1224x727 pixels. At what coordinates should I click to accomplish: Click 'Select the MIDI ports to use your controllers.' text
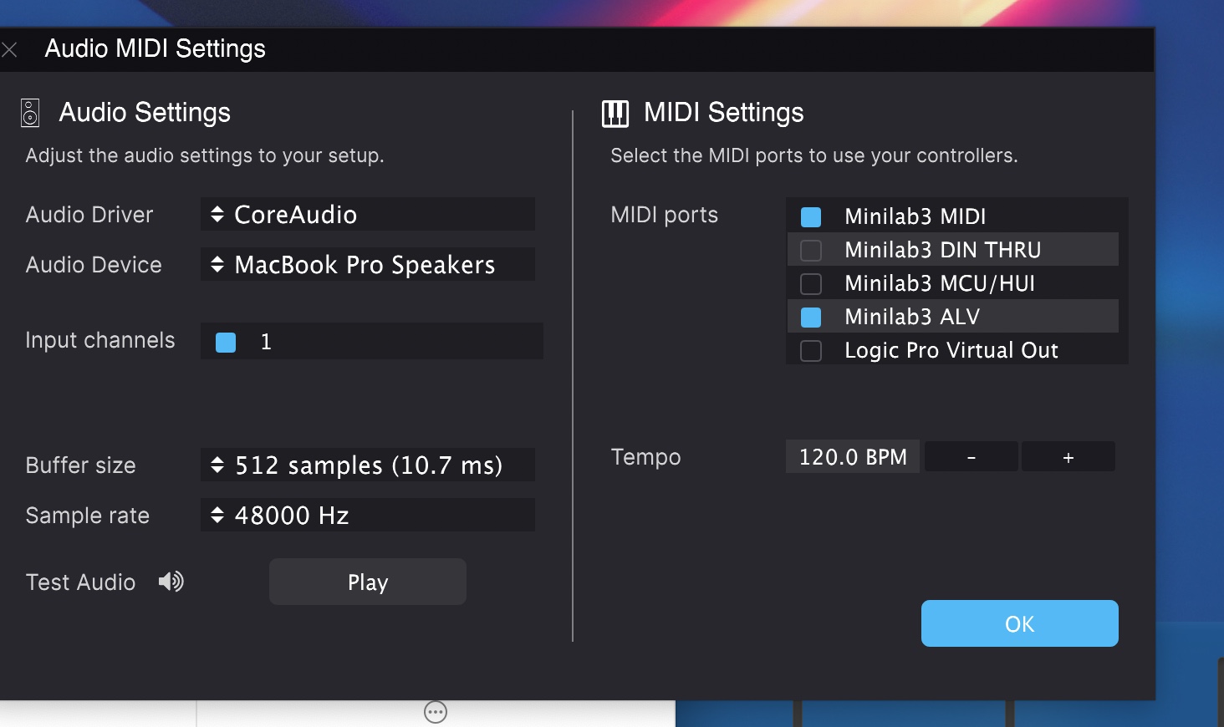tap(814, 155)
